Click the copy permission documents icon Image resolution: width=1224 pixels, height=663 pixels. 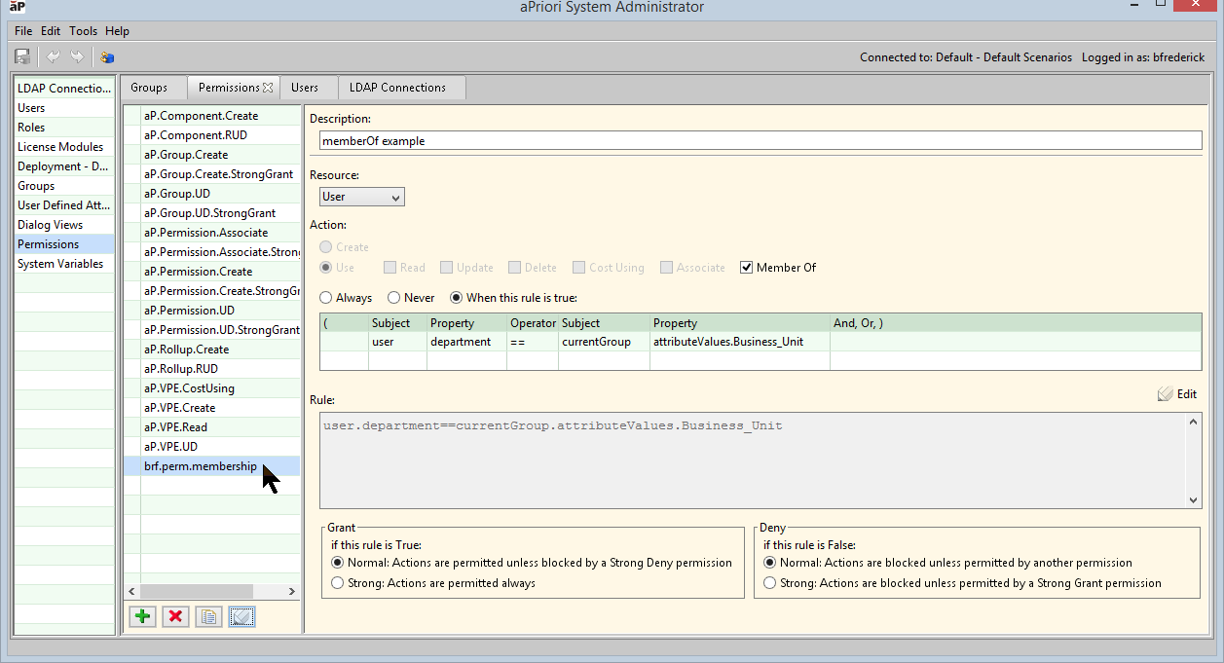(x=208, y=616)
